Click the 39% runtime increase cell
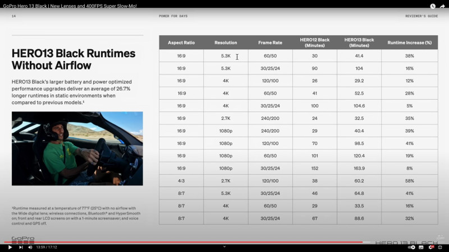This screenshot has width=449, height=252. 410,131
